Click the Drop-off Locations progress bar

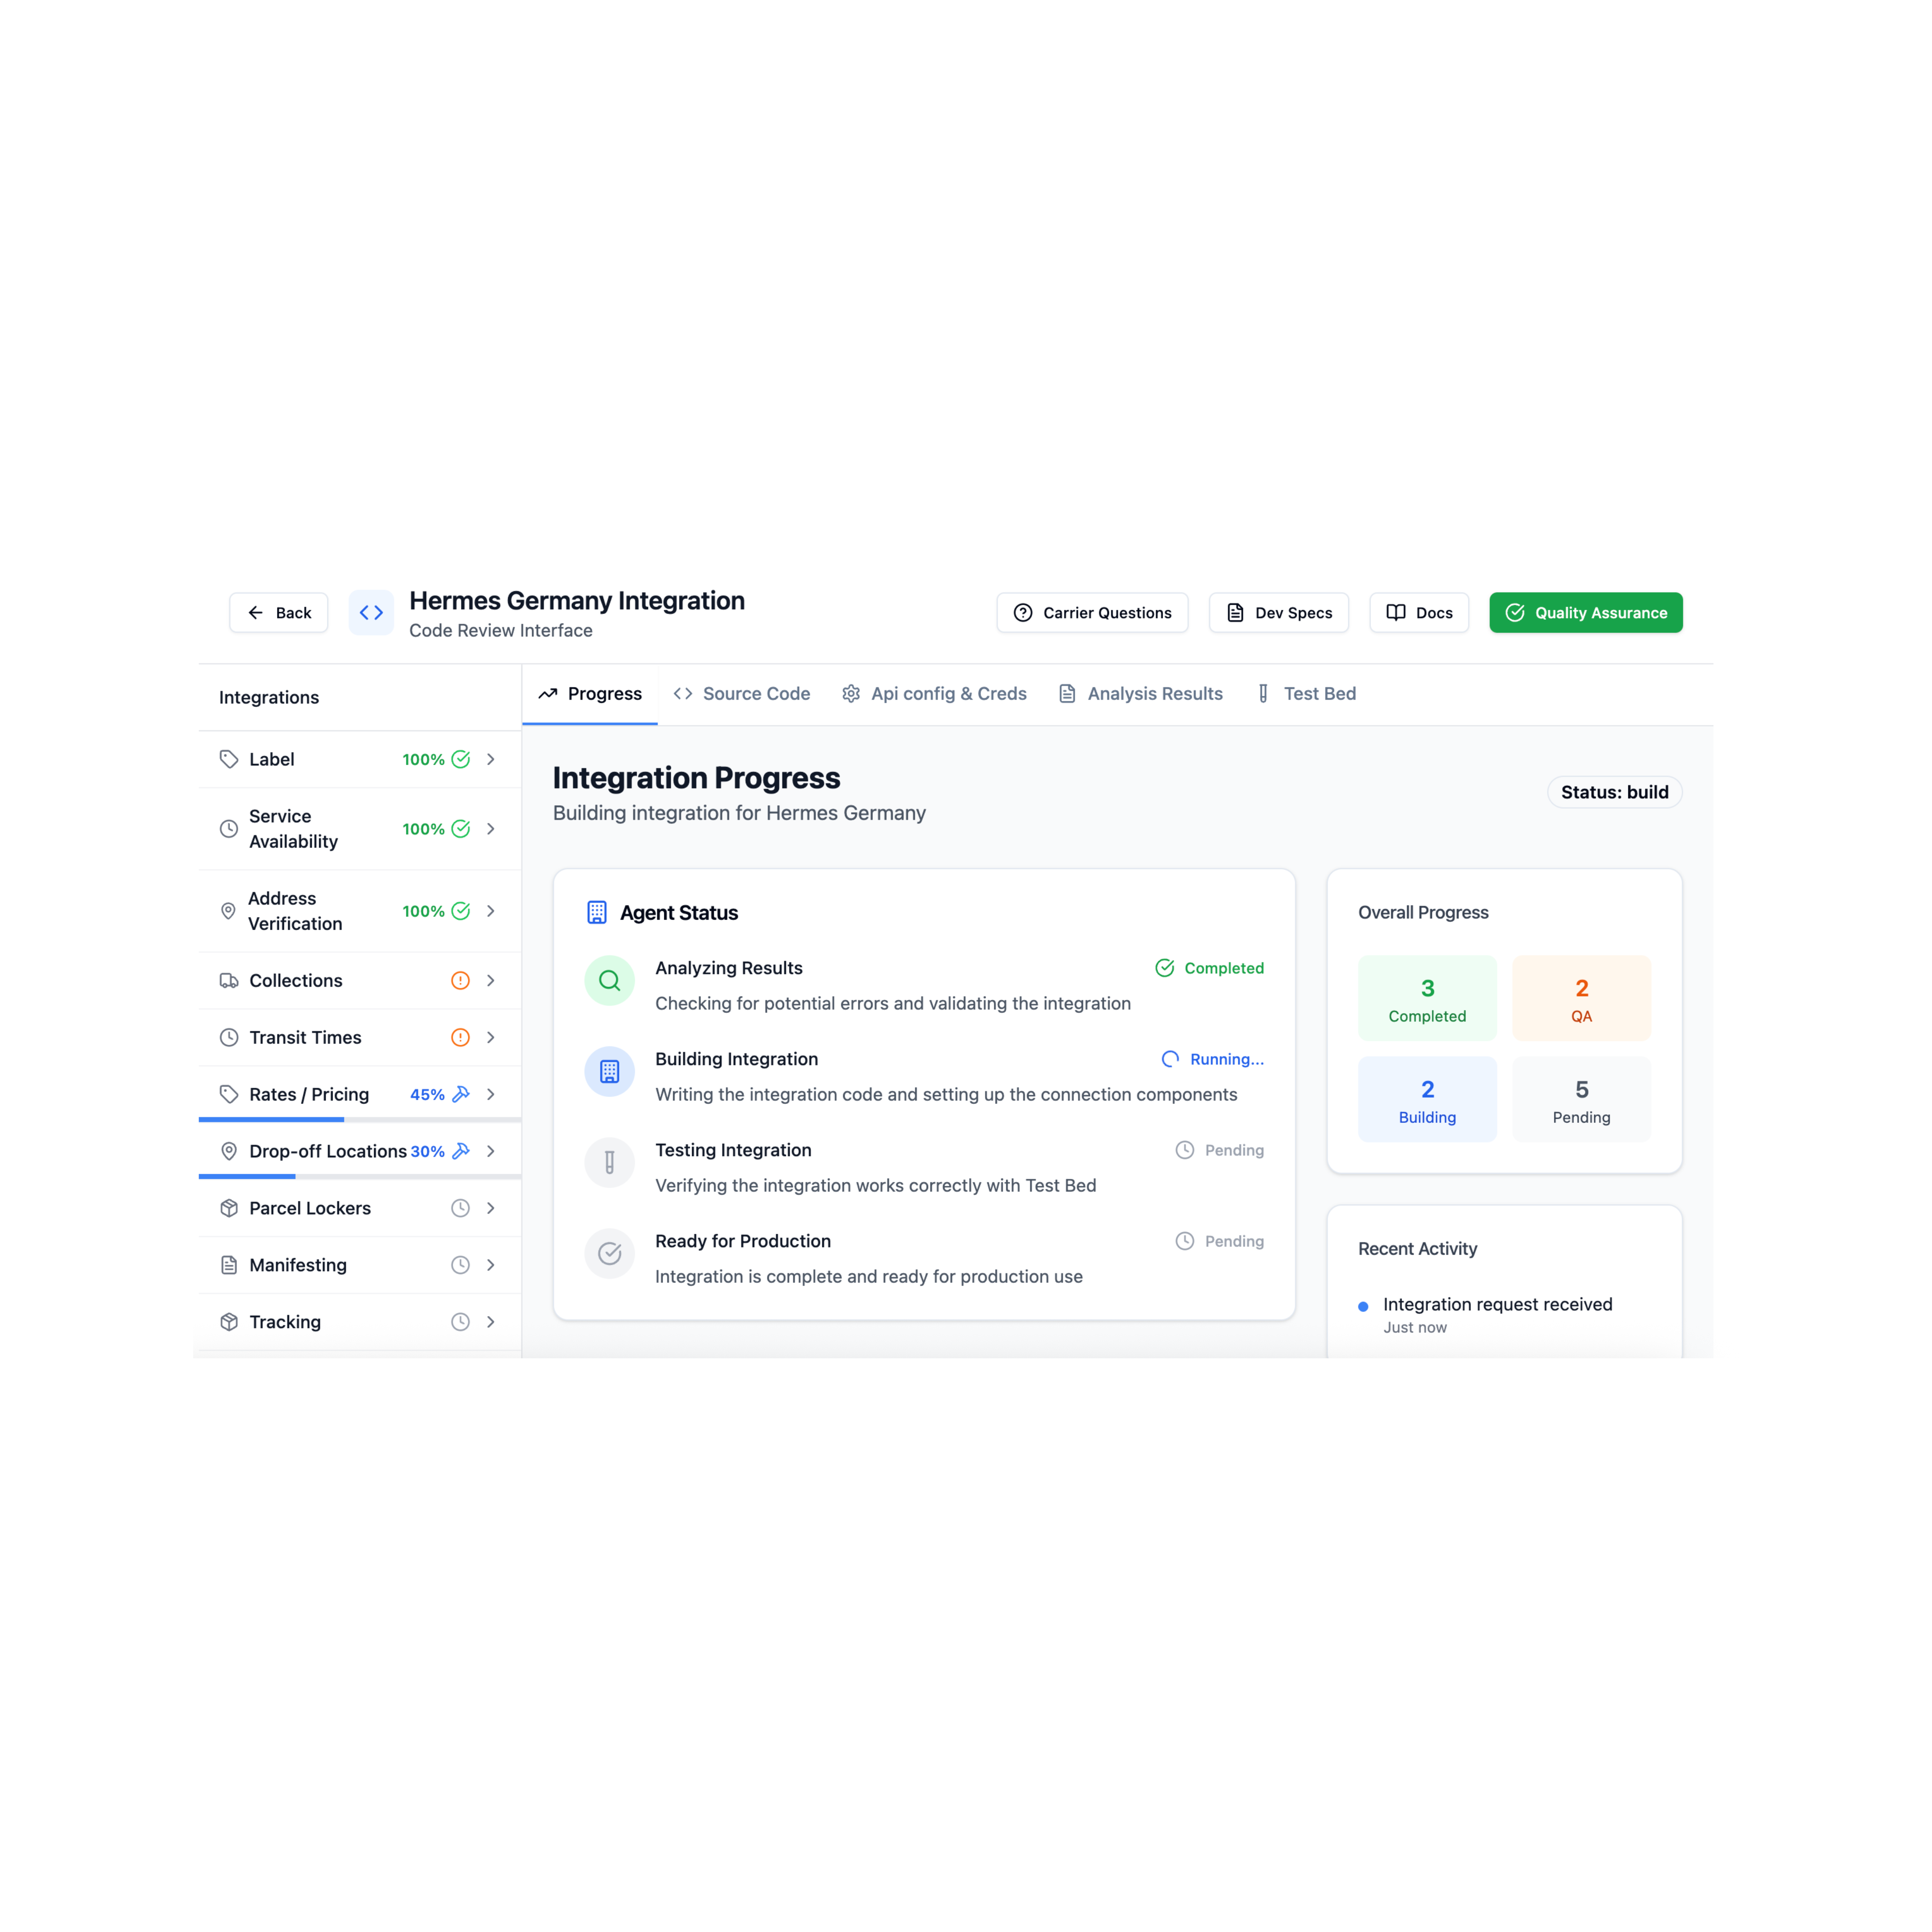point(360,1177)
